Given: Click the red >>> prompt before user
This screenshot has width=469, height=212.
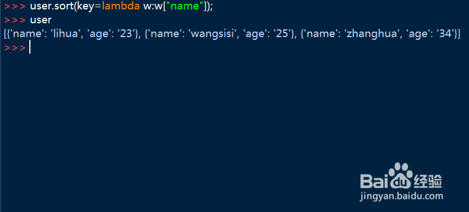Looking at the screenshot, I should pos(15,20).
